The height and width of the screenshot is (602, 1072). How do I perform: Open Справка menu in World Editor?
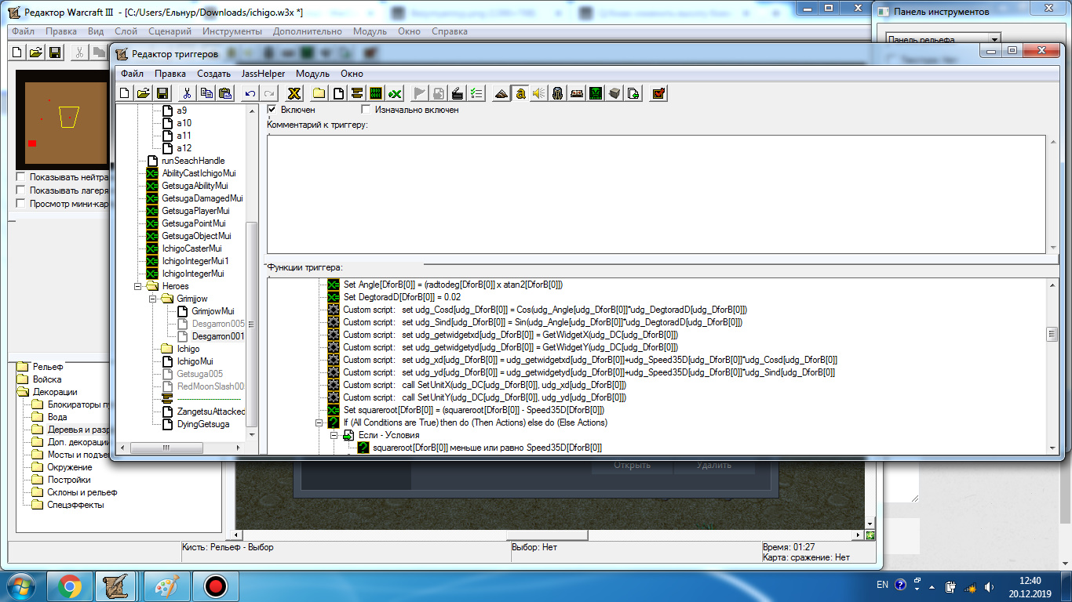coord(450,31)
